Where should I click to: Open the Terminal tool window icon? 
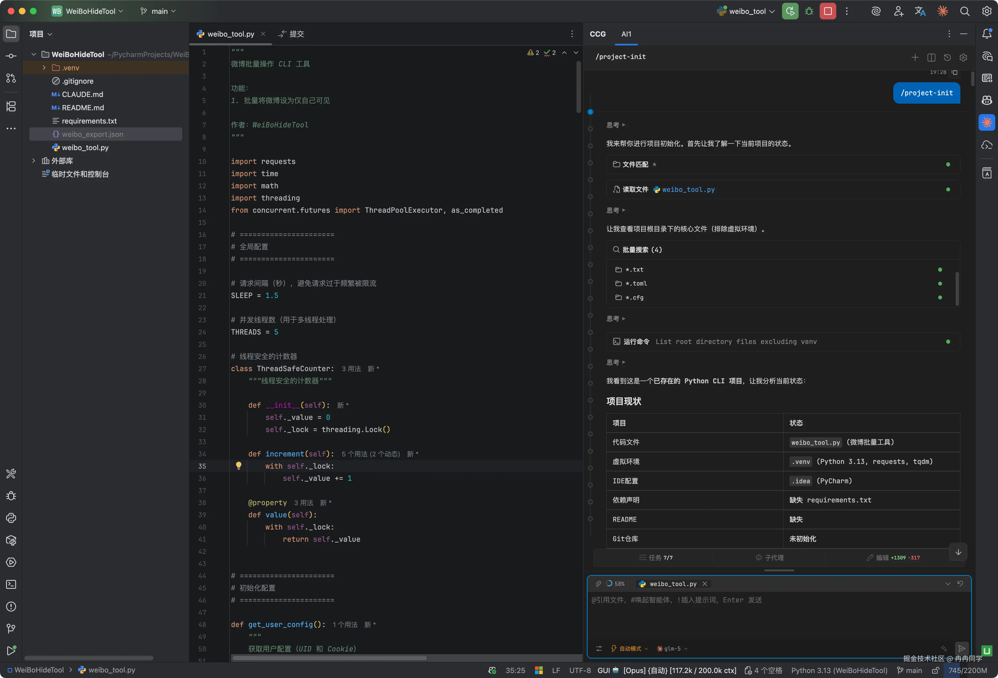click(11, 584)
